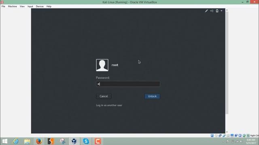Click Windows network signal tray icon
The width and height of the screenshot is (259, 145).
coord(237,141)
